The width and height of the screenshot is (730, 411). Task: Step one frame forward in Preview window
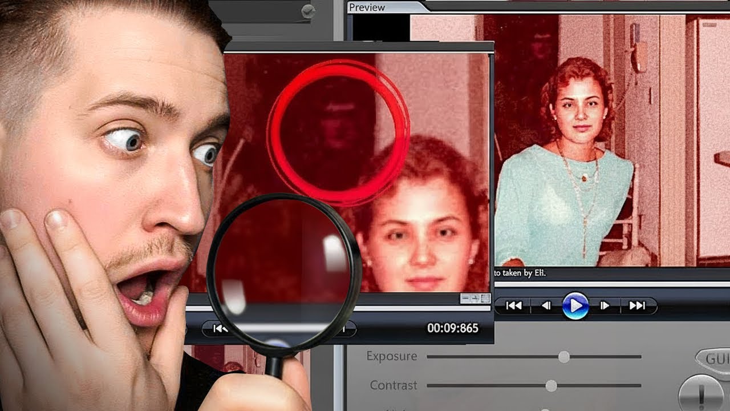605,306
